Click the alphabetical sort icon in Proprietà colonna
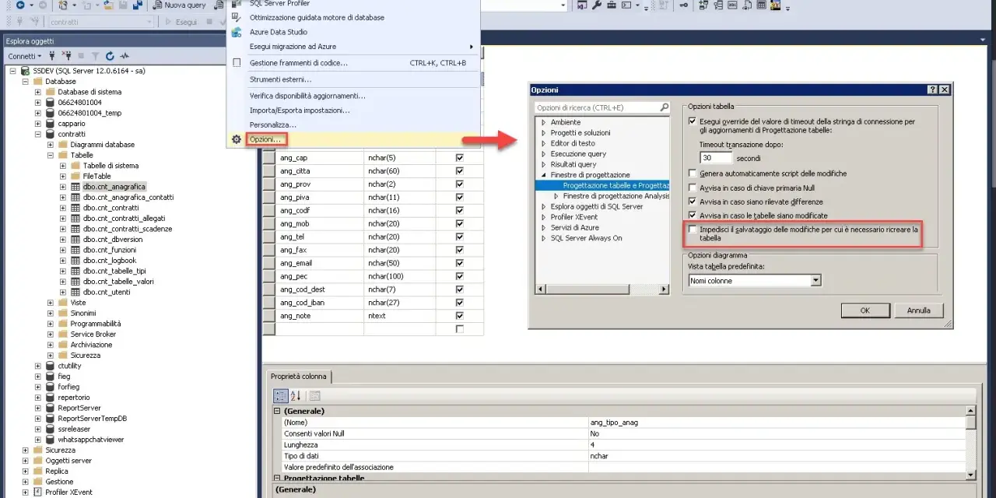Screen dimensions: 996x498 click(296, 395)
